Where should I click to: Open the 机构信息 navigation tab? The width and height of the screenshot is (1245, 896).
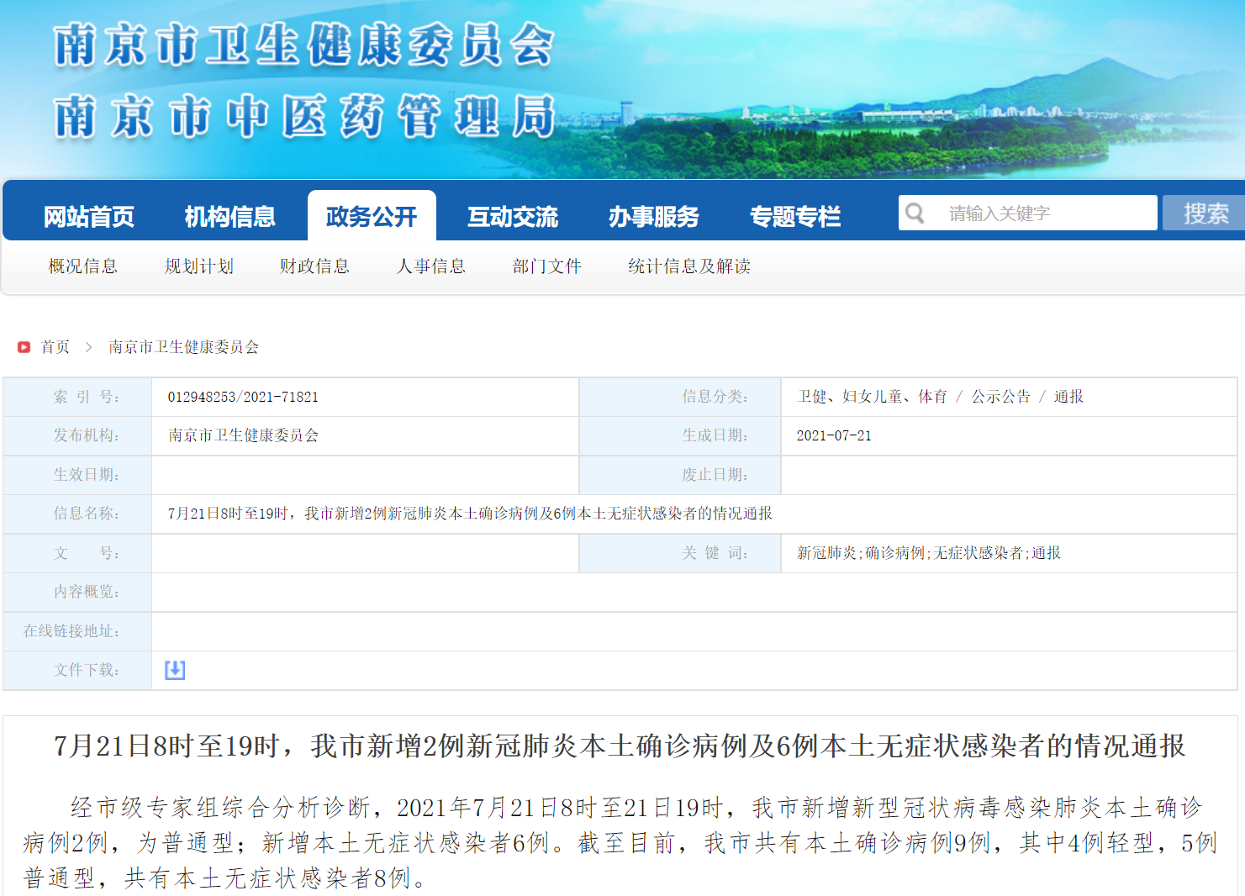(230, 217)
